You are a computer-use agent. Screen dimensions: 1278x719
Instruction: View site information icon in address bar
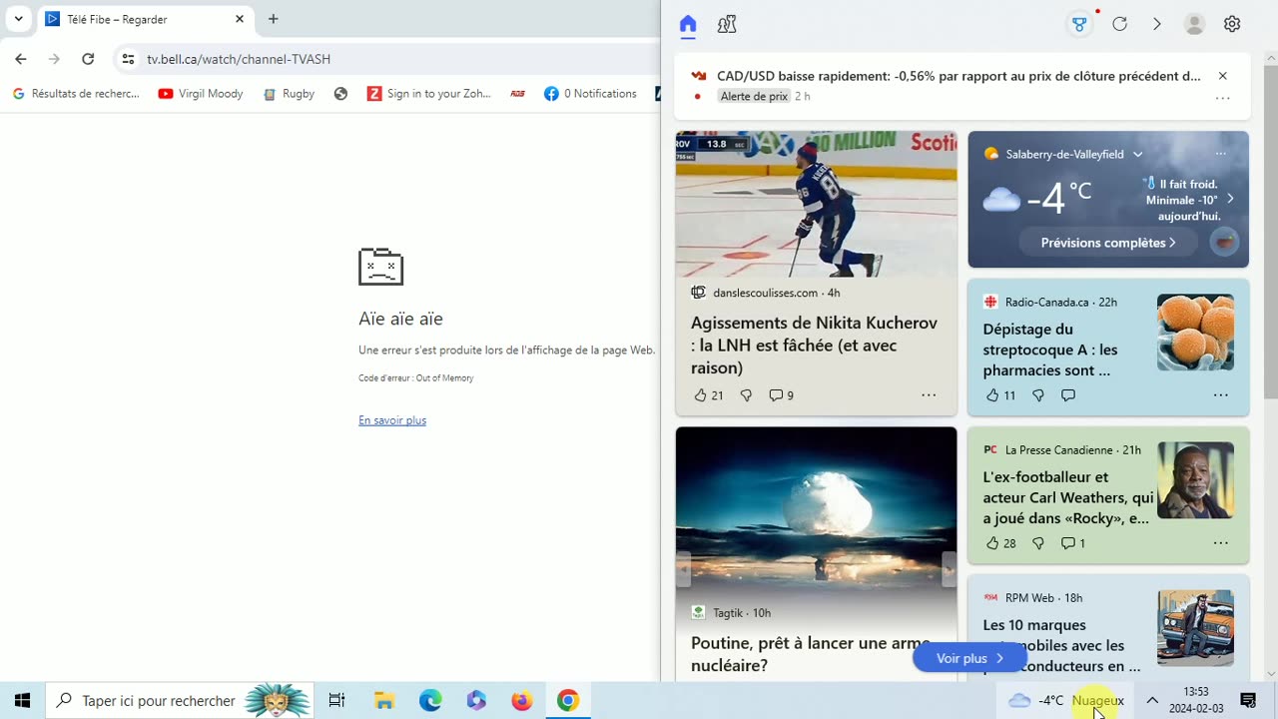[x=128, y=59]
